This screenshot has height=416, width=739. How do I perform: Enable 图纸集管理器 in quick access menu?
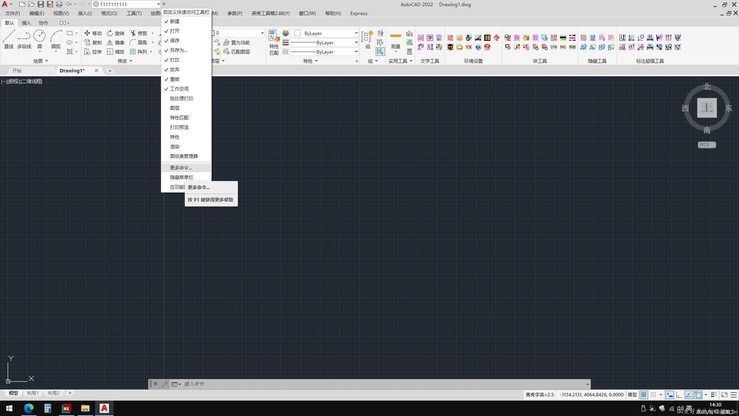186,156
